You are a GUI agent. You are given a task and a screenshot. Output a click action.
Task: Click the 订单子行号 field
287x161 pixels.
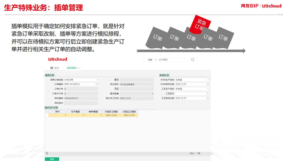[81, 94]
